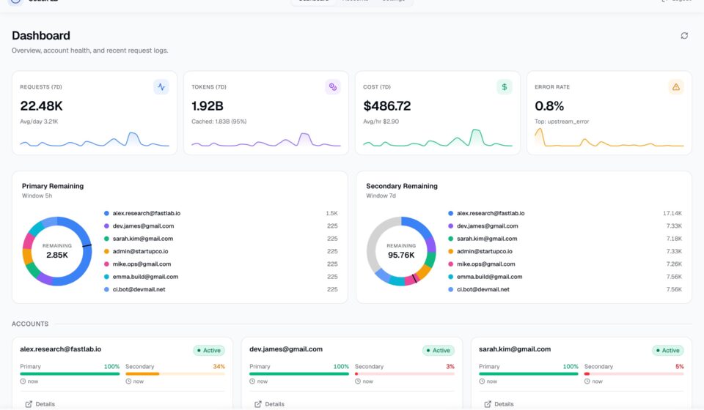Click the blue Requests sparkline chart

[95, 139]
